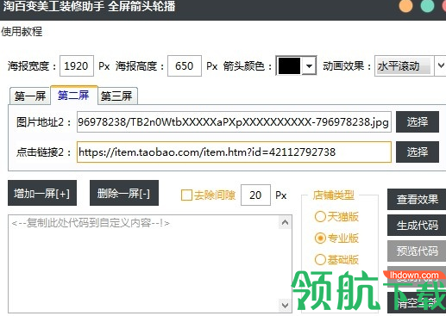Click the green window control circle
This screenshot has width=446, height=316.
click(x=427, y=5)
